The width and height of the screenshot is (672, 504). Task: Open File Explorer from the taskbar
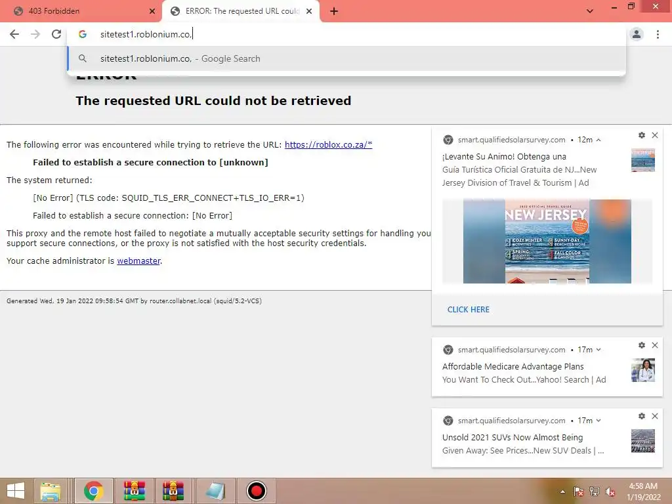pos(51,491)
